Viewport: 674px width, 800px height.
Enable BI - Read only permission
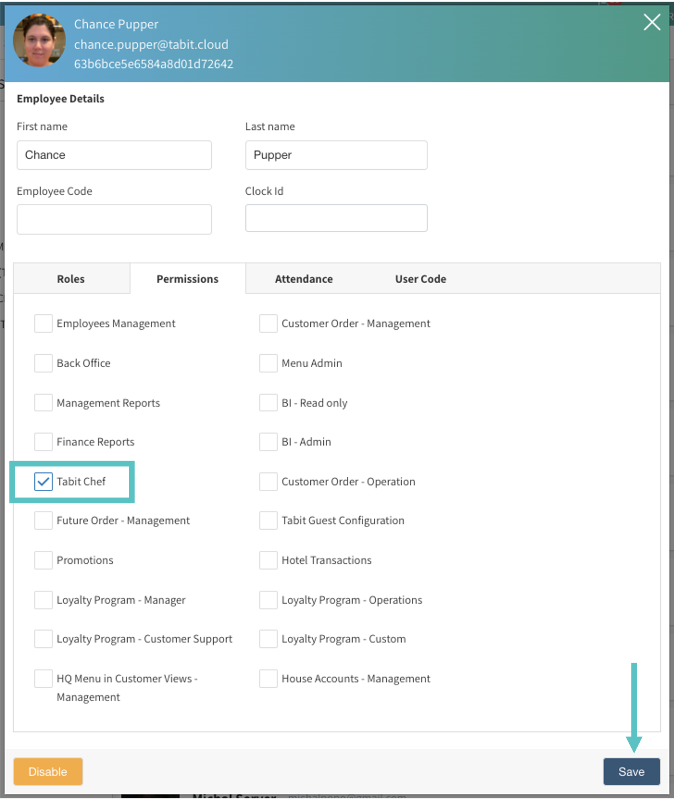(268, 403)
